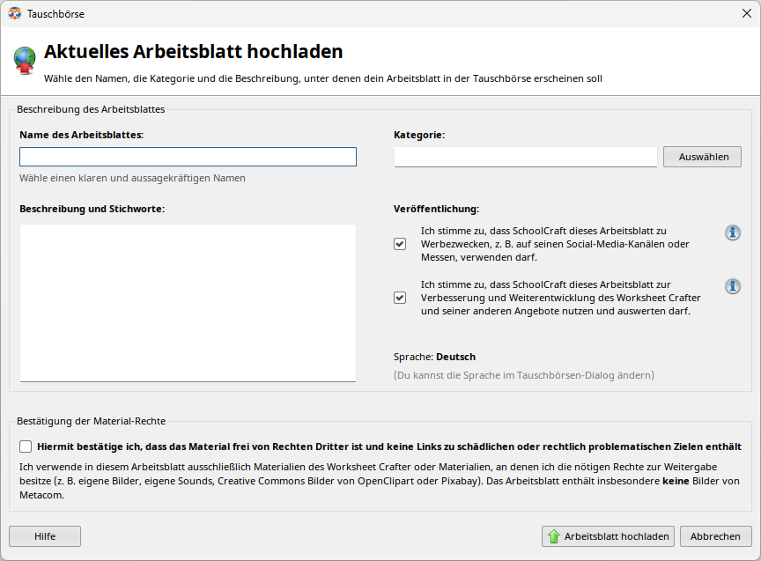The height and width of the screenshot is (561, 761).
Task: Click the green upload arrow icon
Action: 554,535
